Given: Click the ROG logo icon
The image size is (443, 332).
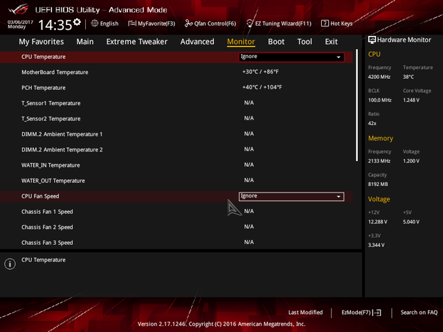Looking at the screenshot, I should point(19,9).
